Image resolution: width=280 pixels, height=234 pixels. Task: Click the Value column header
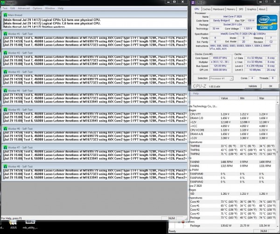click(x=229, y=98)
